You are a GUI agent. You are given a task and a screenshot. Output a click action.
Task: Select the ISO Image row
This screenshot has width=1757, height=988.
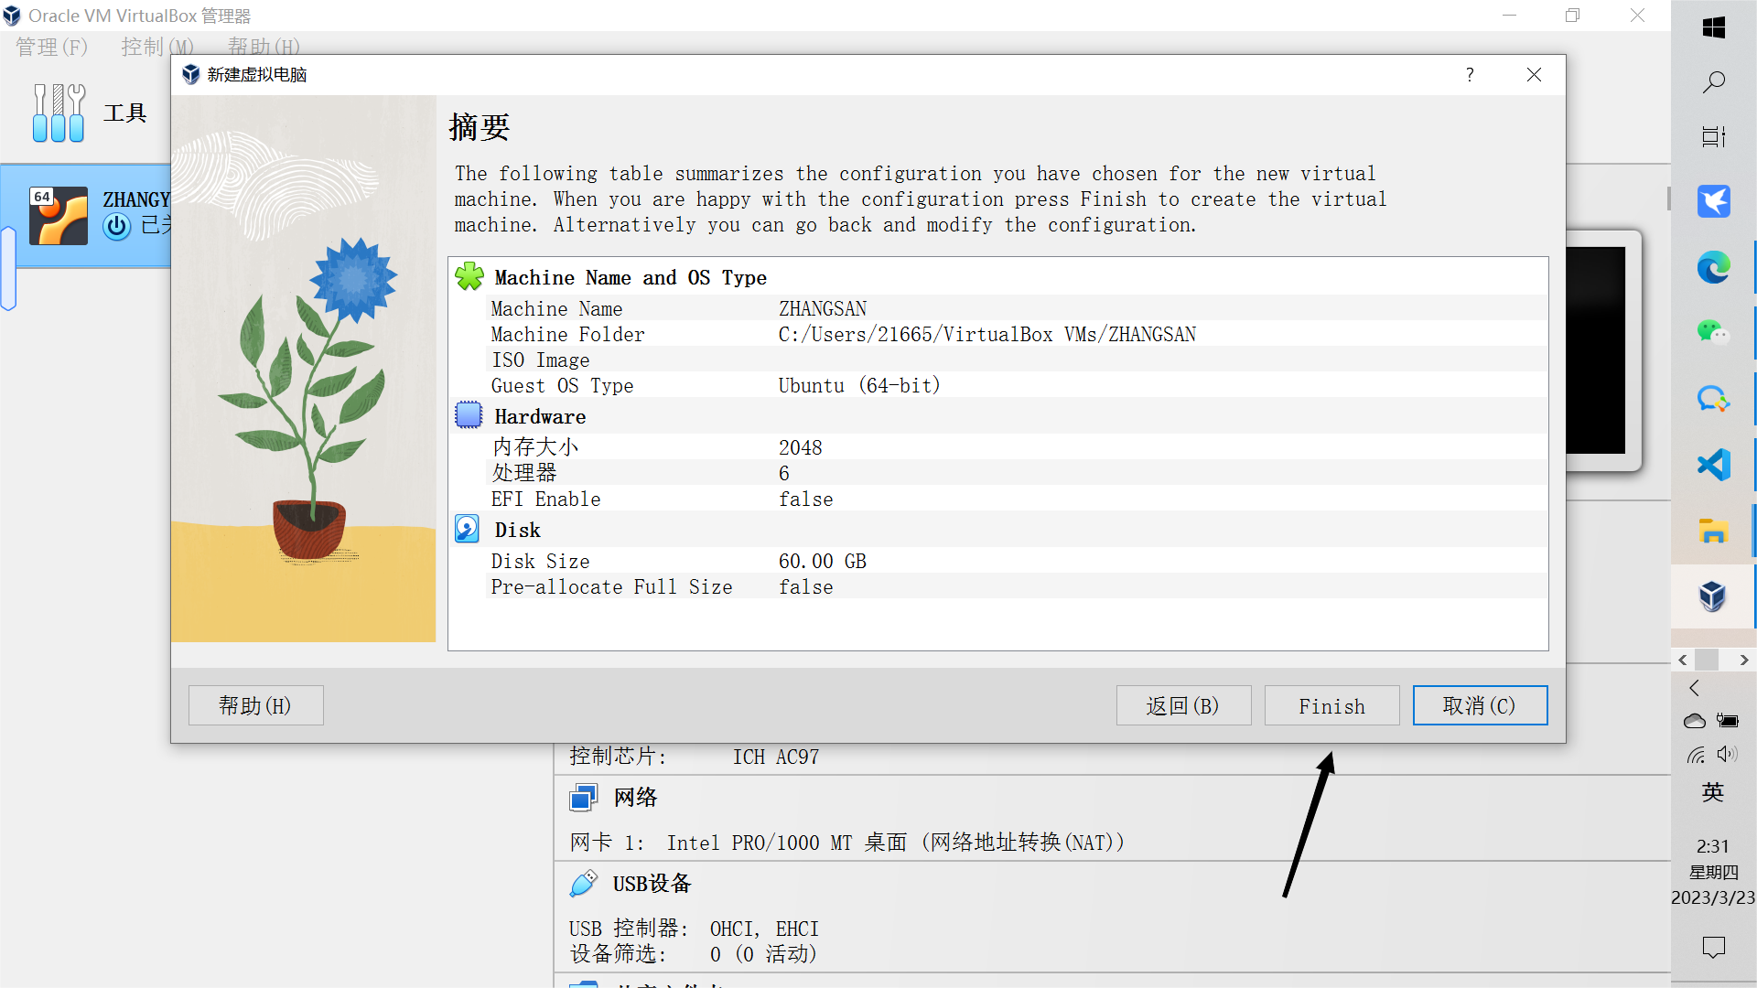click(1016, 360)
